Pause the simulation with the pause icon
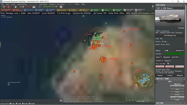Screen dimensions: 187x105 [15, 7]
